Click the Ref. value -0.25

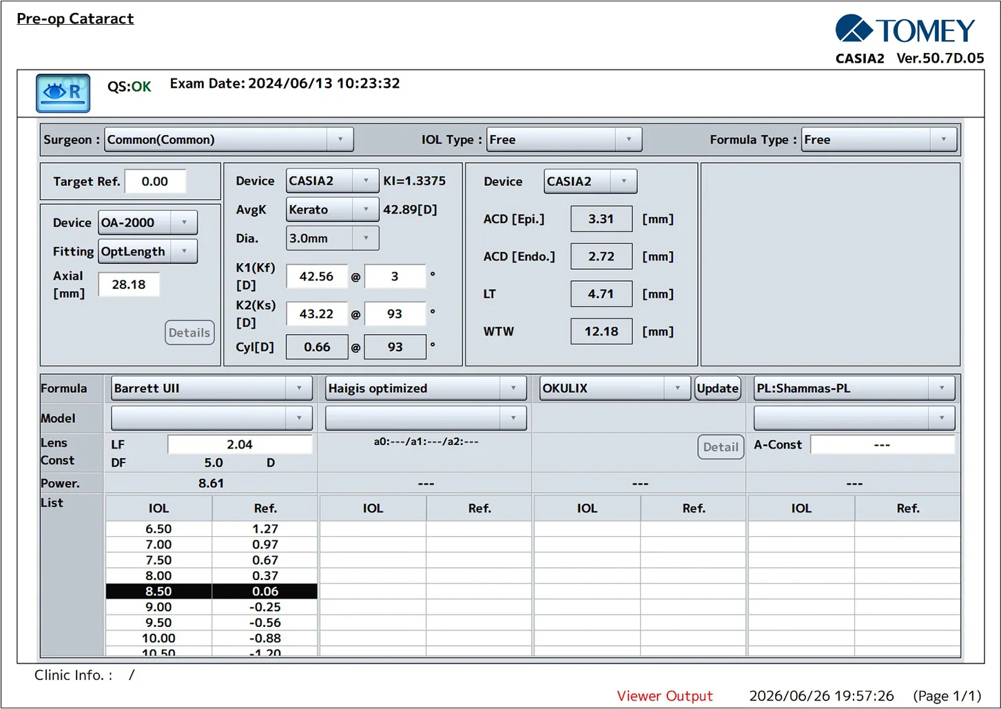tap(265, 607)
